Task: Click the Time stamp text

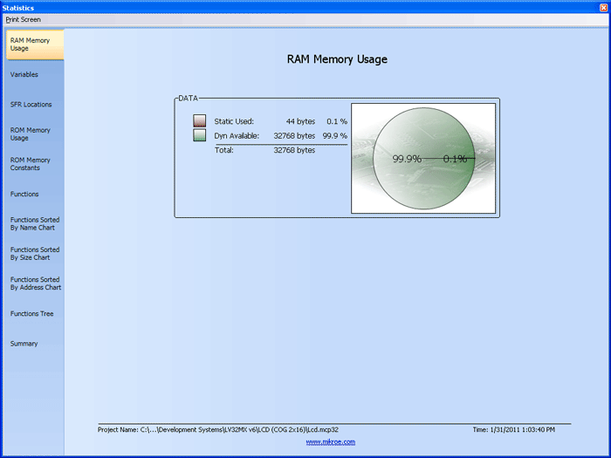Action: 513,429
